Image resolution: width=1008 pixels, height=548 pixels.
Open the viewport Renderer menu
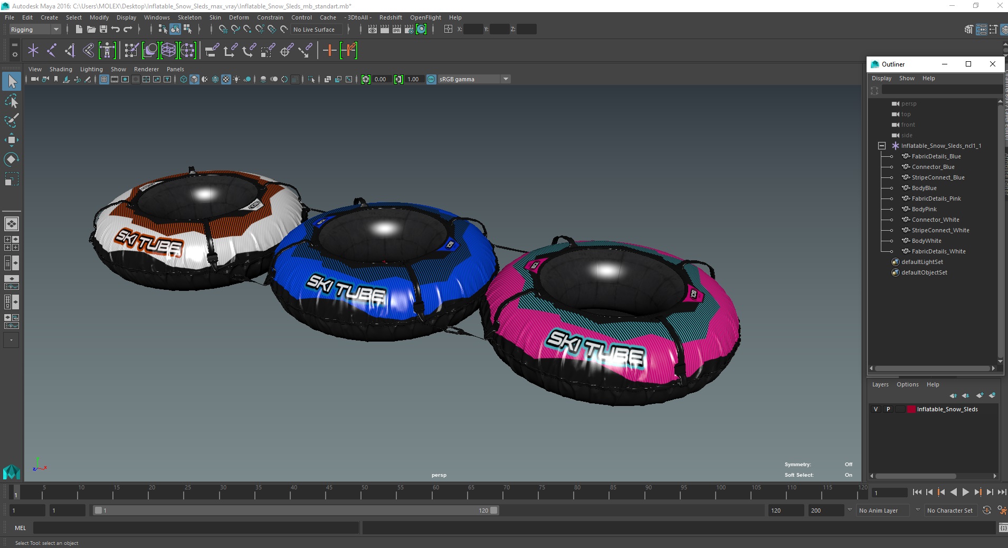[x=146, y=69]
